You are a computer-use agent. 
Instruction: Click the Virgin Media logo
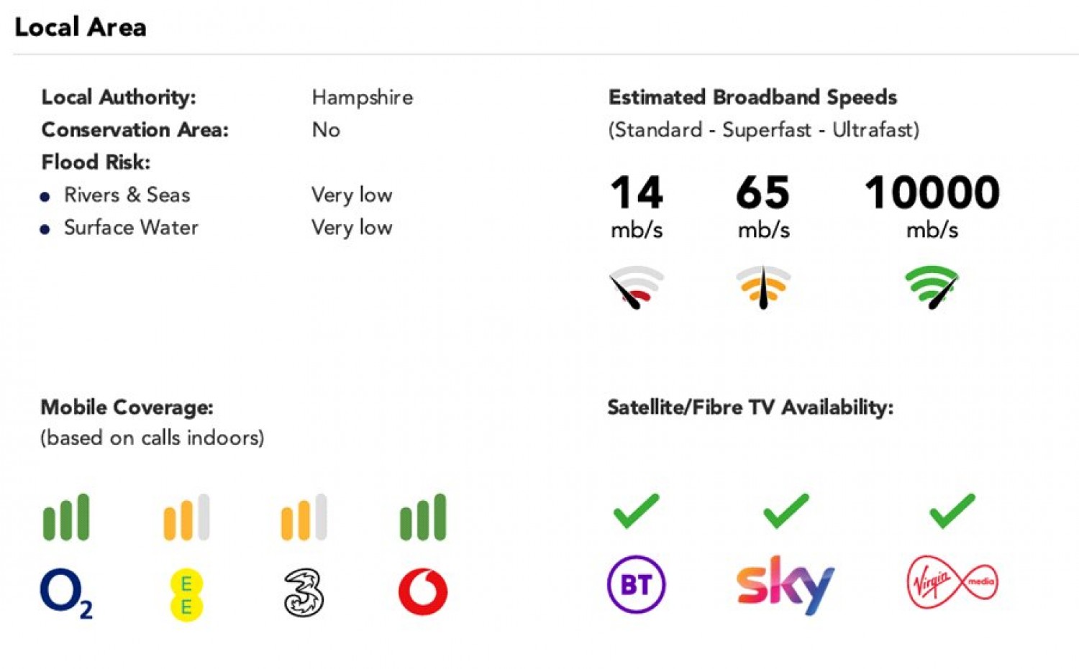pyautogui.click(x=952, y=582)
